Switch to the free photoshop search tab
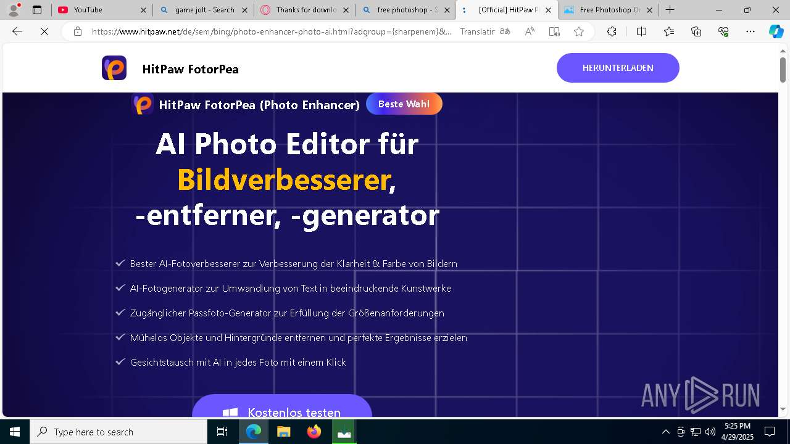 (x=406, y=10)
